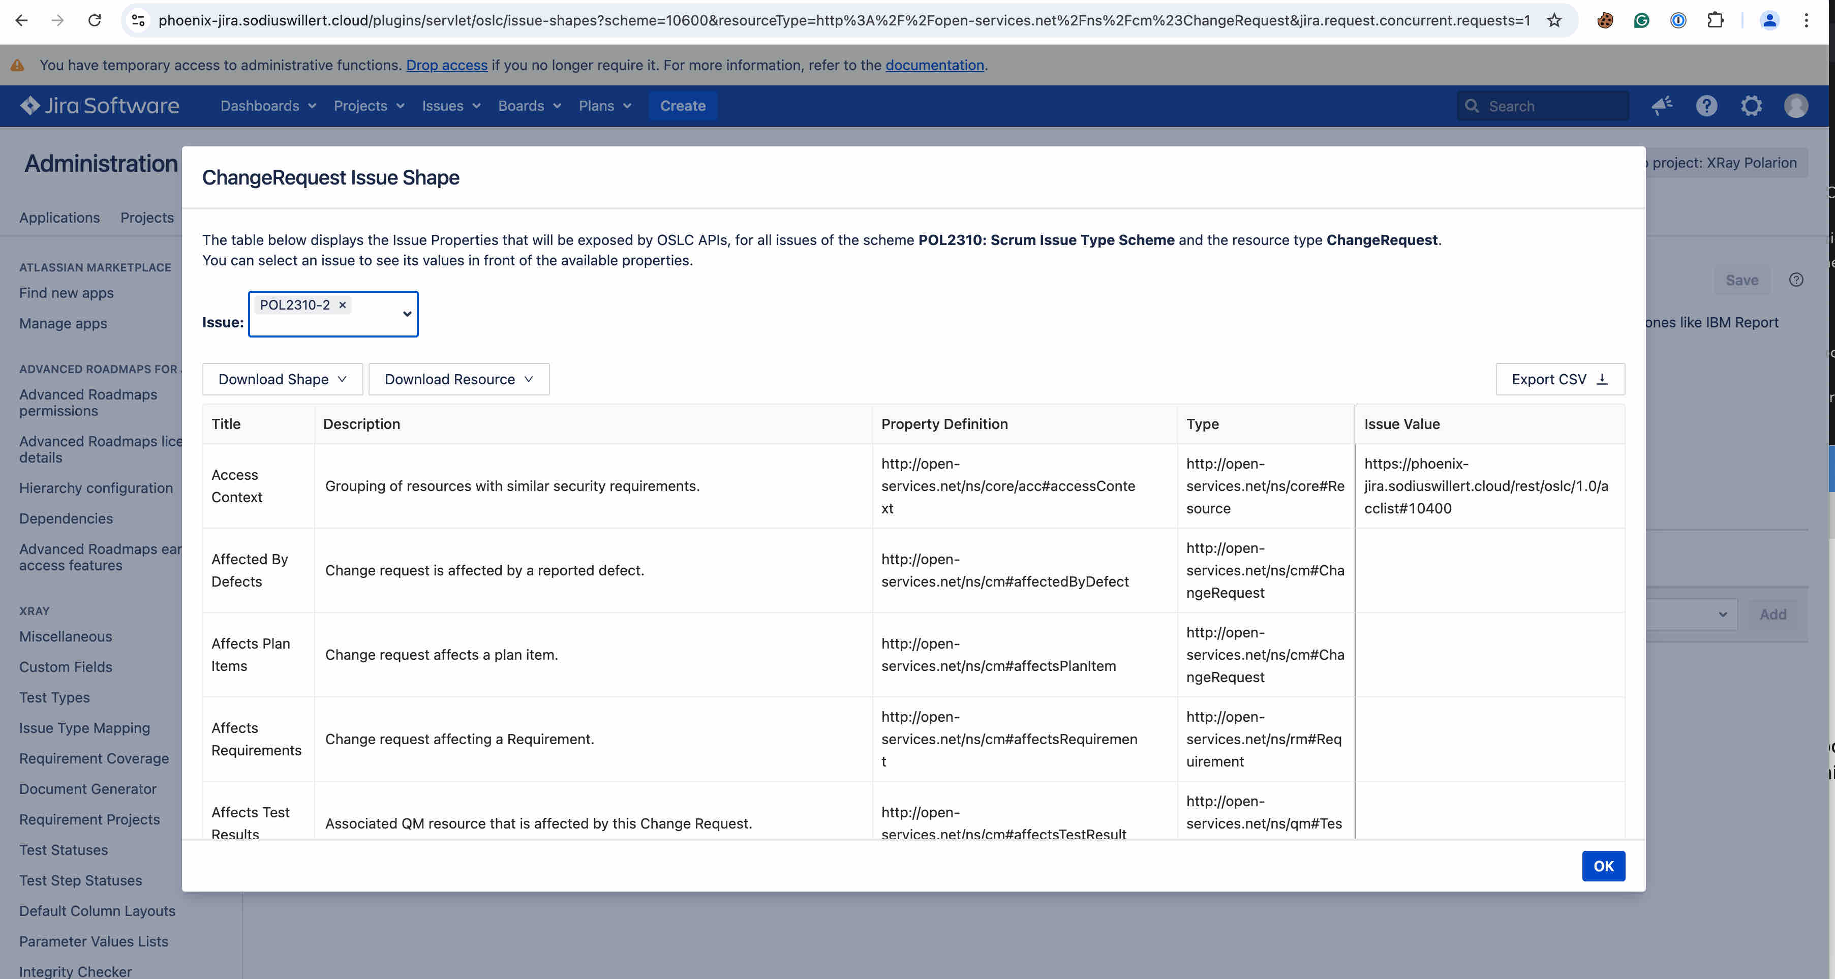Click the browser address bar URL
Viewport: 1835px width, 979px height.
coord(844,21)
